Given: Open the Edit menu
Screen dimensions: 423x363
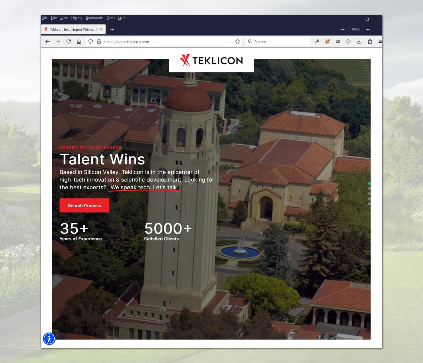Looking at the screenshot, I should point(54,18).
